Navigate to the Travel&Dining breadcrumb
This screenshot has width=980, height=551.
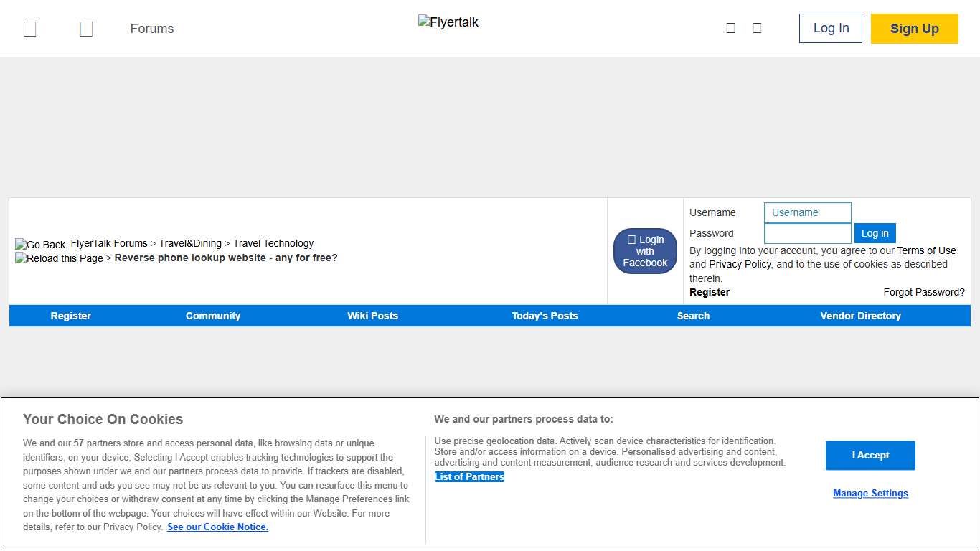[191, 243]
